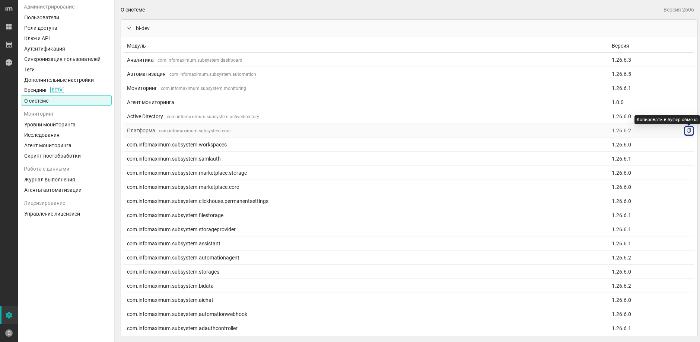Select the Active Directory module name
Screen dimensions: 700x342
(x=145, y=116)
